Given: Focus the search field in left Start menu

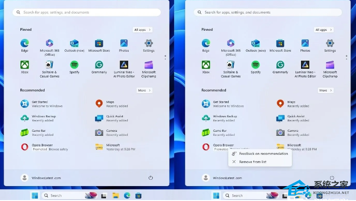Looking at the screenshot, I should [86, 12].
